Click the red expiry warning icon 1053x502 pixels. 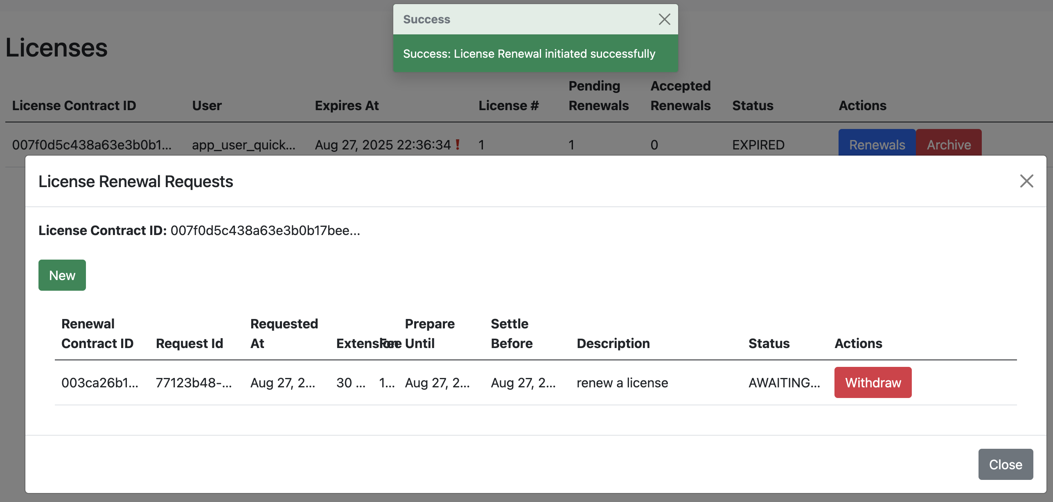click(458, 145)
